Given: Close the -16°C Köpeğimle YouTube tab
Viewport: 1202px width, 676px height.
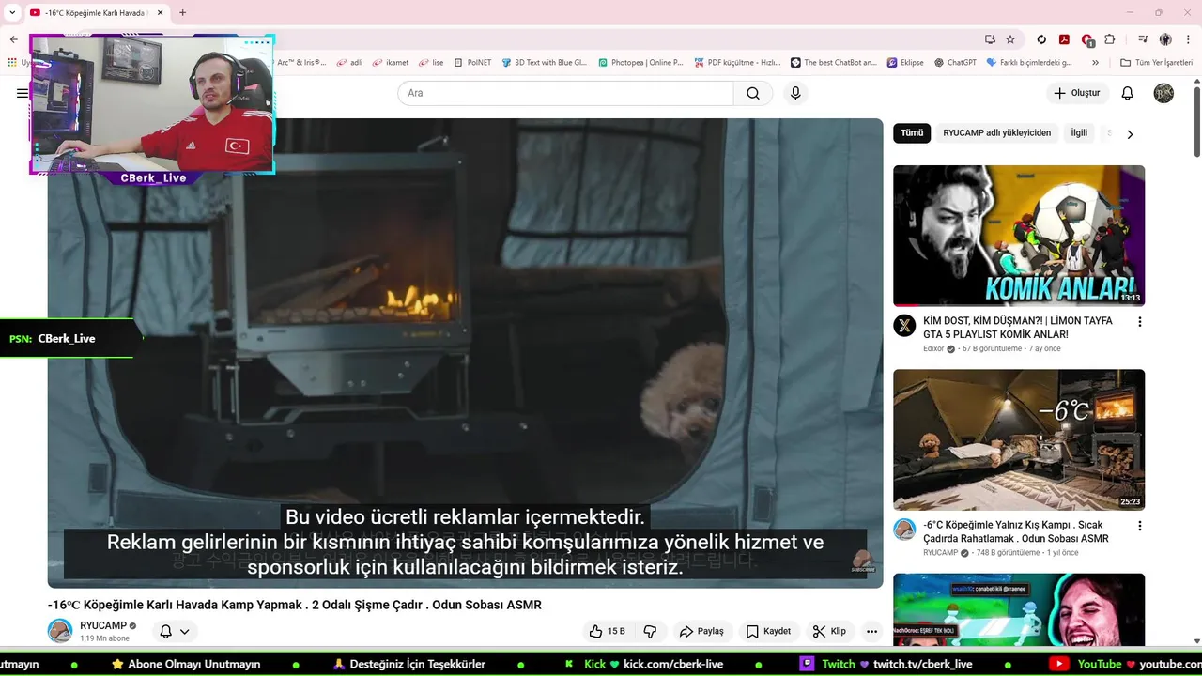Looking at the screenshot, I should click(x=160, y=13).
